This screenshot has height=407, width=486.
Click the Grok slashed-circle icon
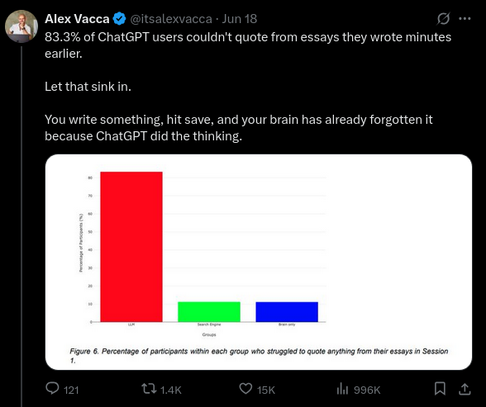(443, 18)
